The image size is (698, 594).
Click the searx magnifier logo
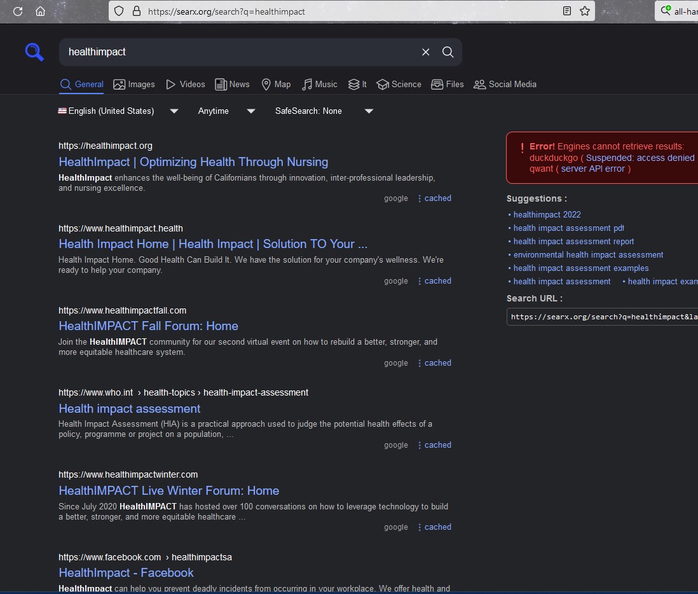(34, 52)
